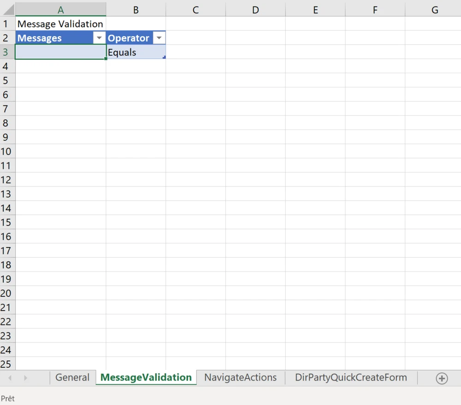Click the Message Validation title cell
The image size is (461, 405).
point(60,24)
